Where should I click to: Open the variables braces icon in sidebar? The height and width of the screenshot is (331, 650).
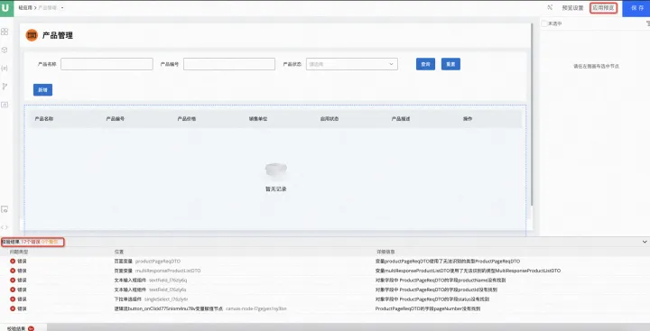tap(5, 68)
